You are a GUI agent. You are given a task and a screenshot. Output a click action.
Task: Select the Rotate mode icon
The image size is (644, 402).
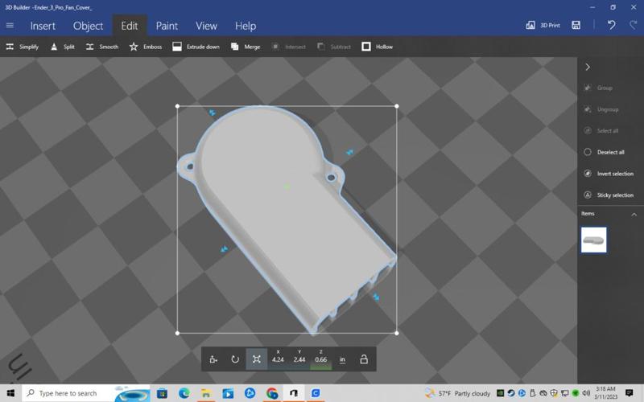pyautogui.click(x=235, y=359)
